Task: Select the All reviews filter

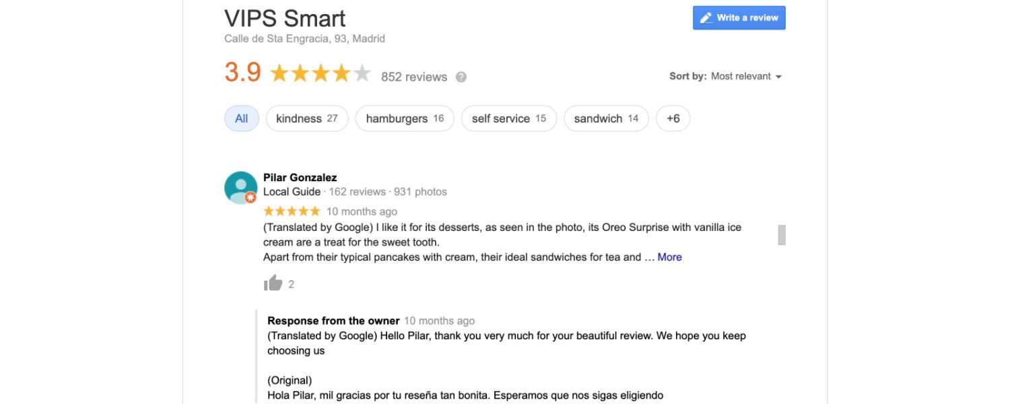Action: coord(241,118)
